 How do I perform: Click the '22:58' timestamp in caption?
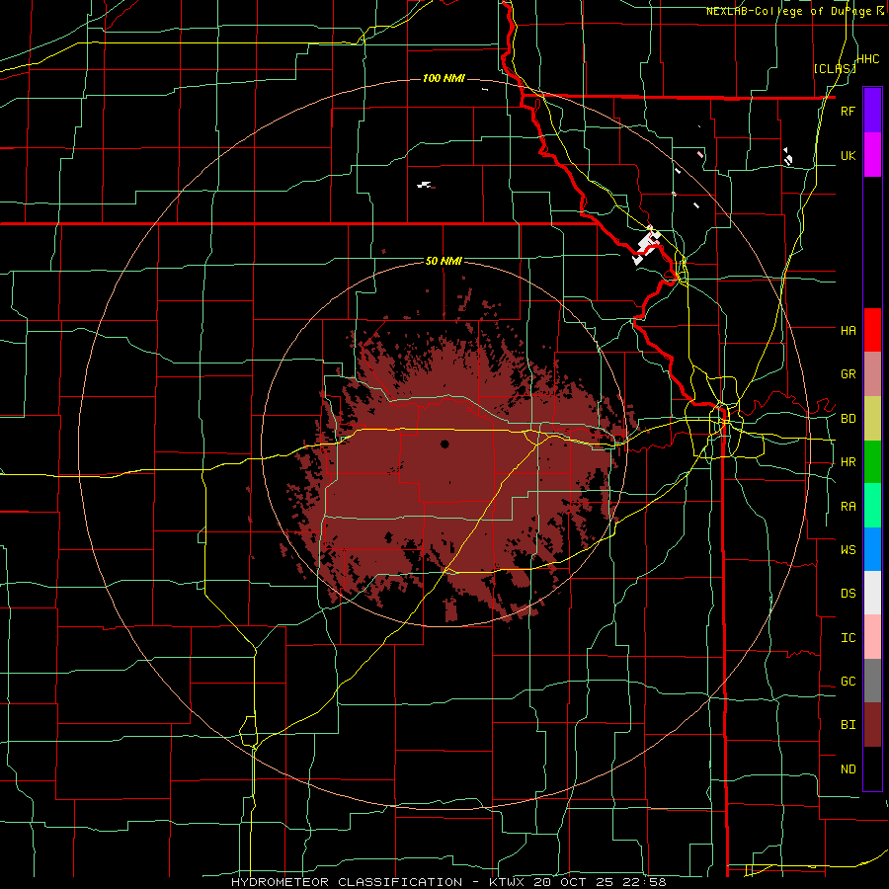pos(643,882)
